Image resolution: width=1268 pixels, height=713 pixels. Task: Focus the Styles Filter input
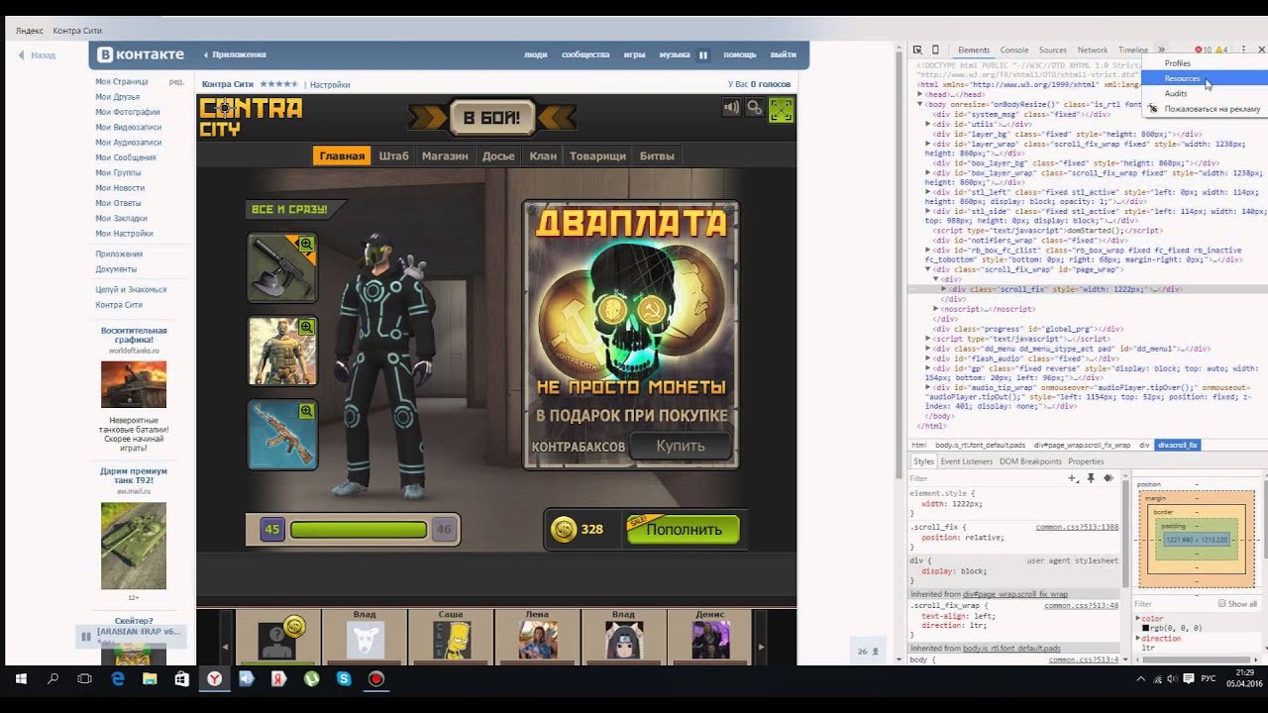pyautogui.click(x=985, y=478)
